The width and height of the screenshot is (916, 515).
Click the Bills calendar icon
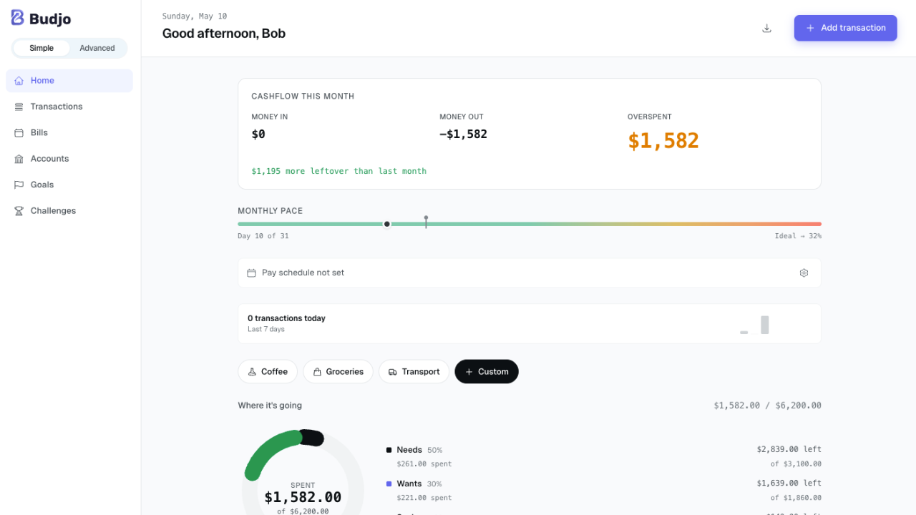pos(19,133)
